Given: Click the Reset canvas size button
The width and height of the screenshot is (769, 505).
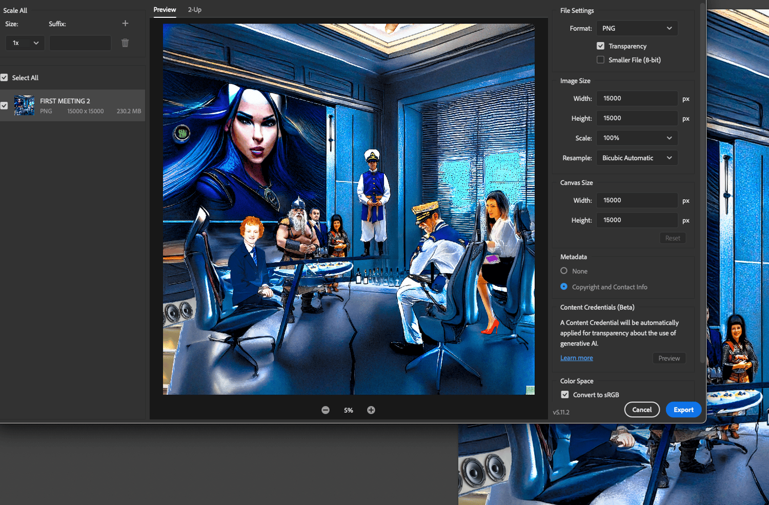Looking at the screenshot, I should pyautogui.click(x=673, y=238).
